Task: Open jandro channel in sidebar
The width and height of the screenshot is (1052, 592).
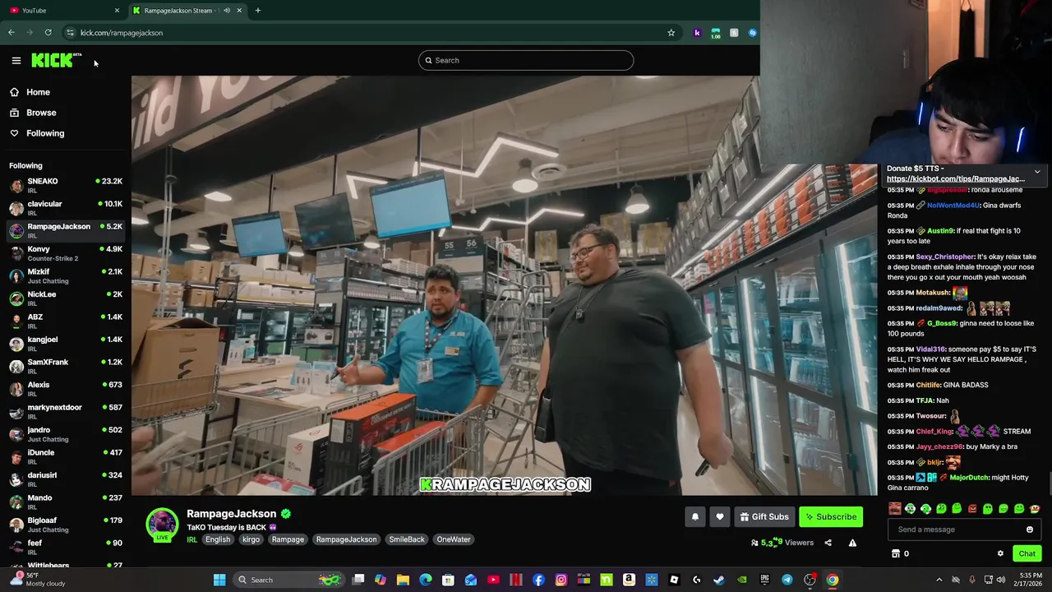Action: 66,434
